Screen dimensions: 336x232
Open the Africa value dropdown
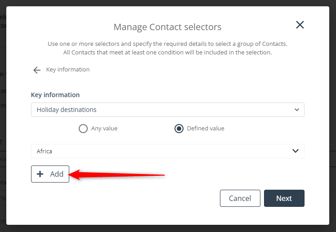(x=168, y=151)
